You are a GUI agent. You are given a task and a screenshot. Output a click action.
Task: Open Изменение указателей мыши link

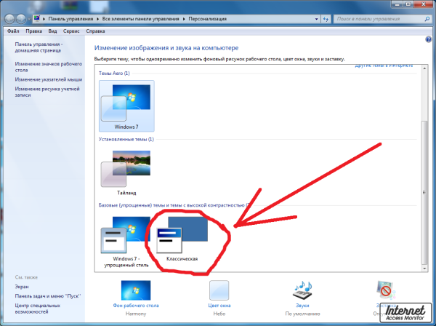pyautogui.click(x=49, y=79)
